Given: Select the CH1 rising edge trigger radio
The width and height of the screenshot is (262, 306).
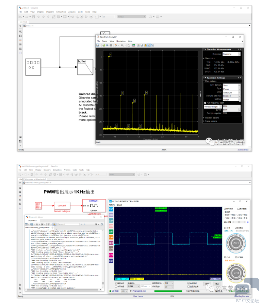Looking at the screenshot, I should [x=226, y=218].
